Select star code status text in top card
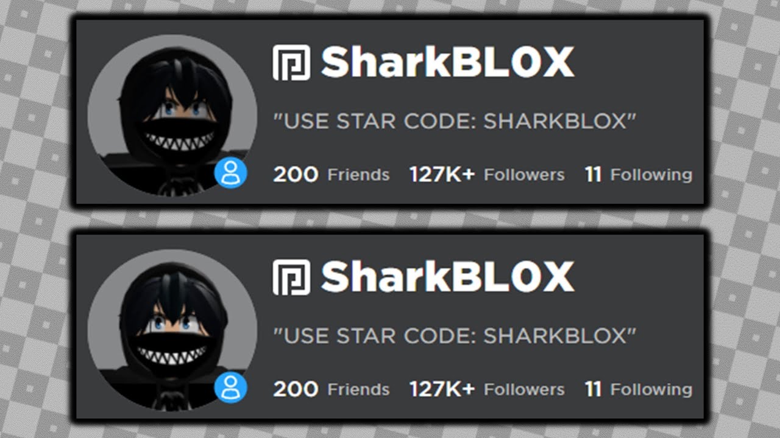Viewport: 780px width, 438px height. pos(455,121)
